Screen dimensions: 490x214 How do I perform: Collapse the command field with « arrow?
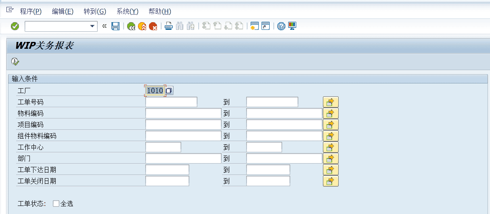pos(104,26)
